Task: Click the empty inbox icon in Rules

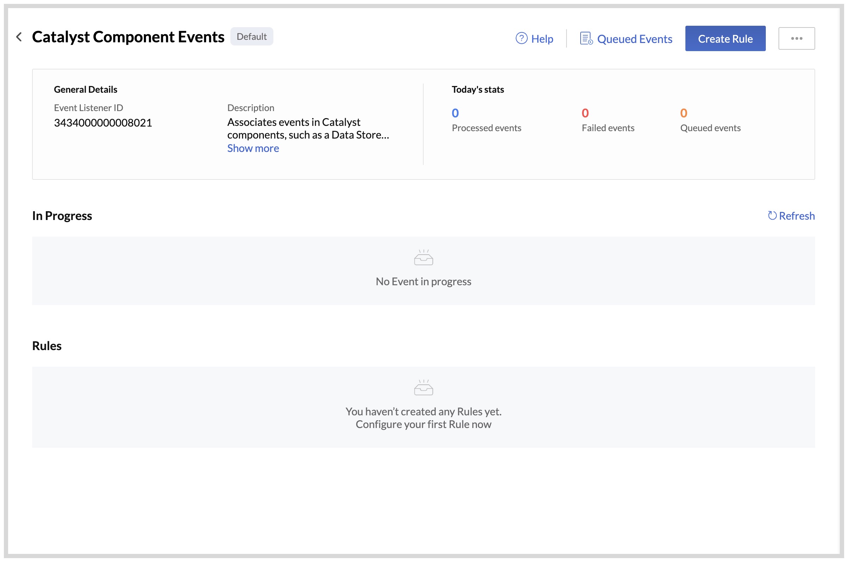Action: (423, 388)
